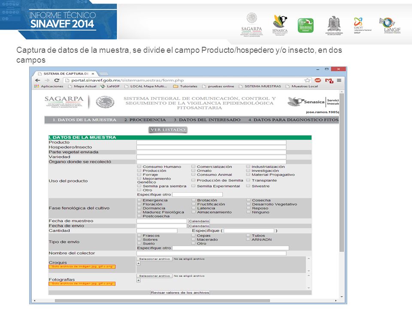Screen dimensions: 412x309
Task: Focus the Variedad input field
Action: (211, 157)
